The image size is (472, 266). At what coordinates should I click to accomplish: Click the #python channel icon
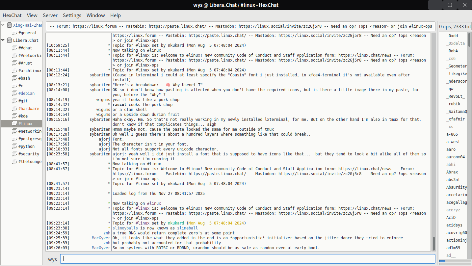pyautogui.click(x=14, y=146)
